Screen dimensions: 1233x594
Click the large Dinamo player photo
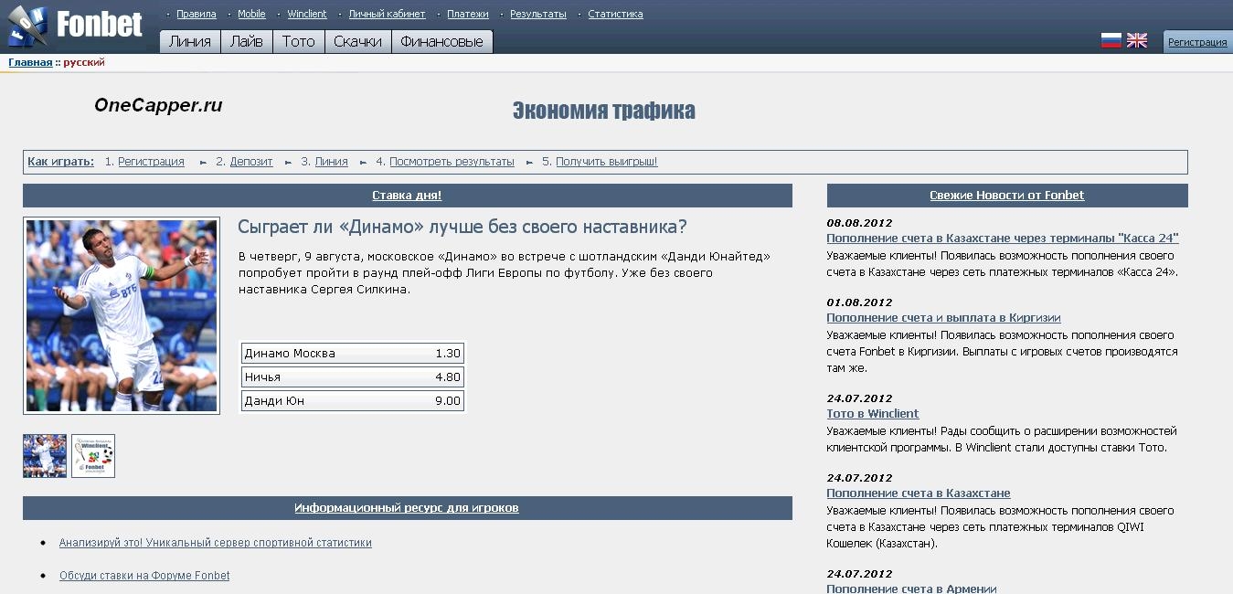tap(122, 315)
